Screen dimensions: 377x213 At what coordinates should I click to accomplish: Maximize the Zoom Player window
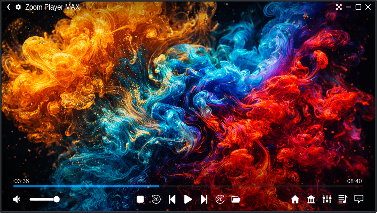tap(358, 7)
